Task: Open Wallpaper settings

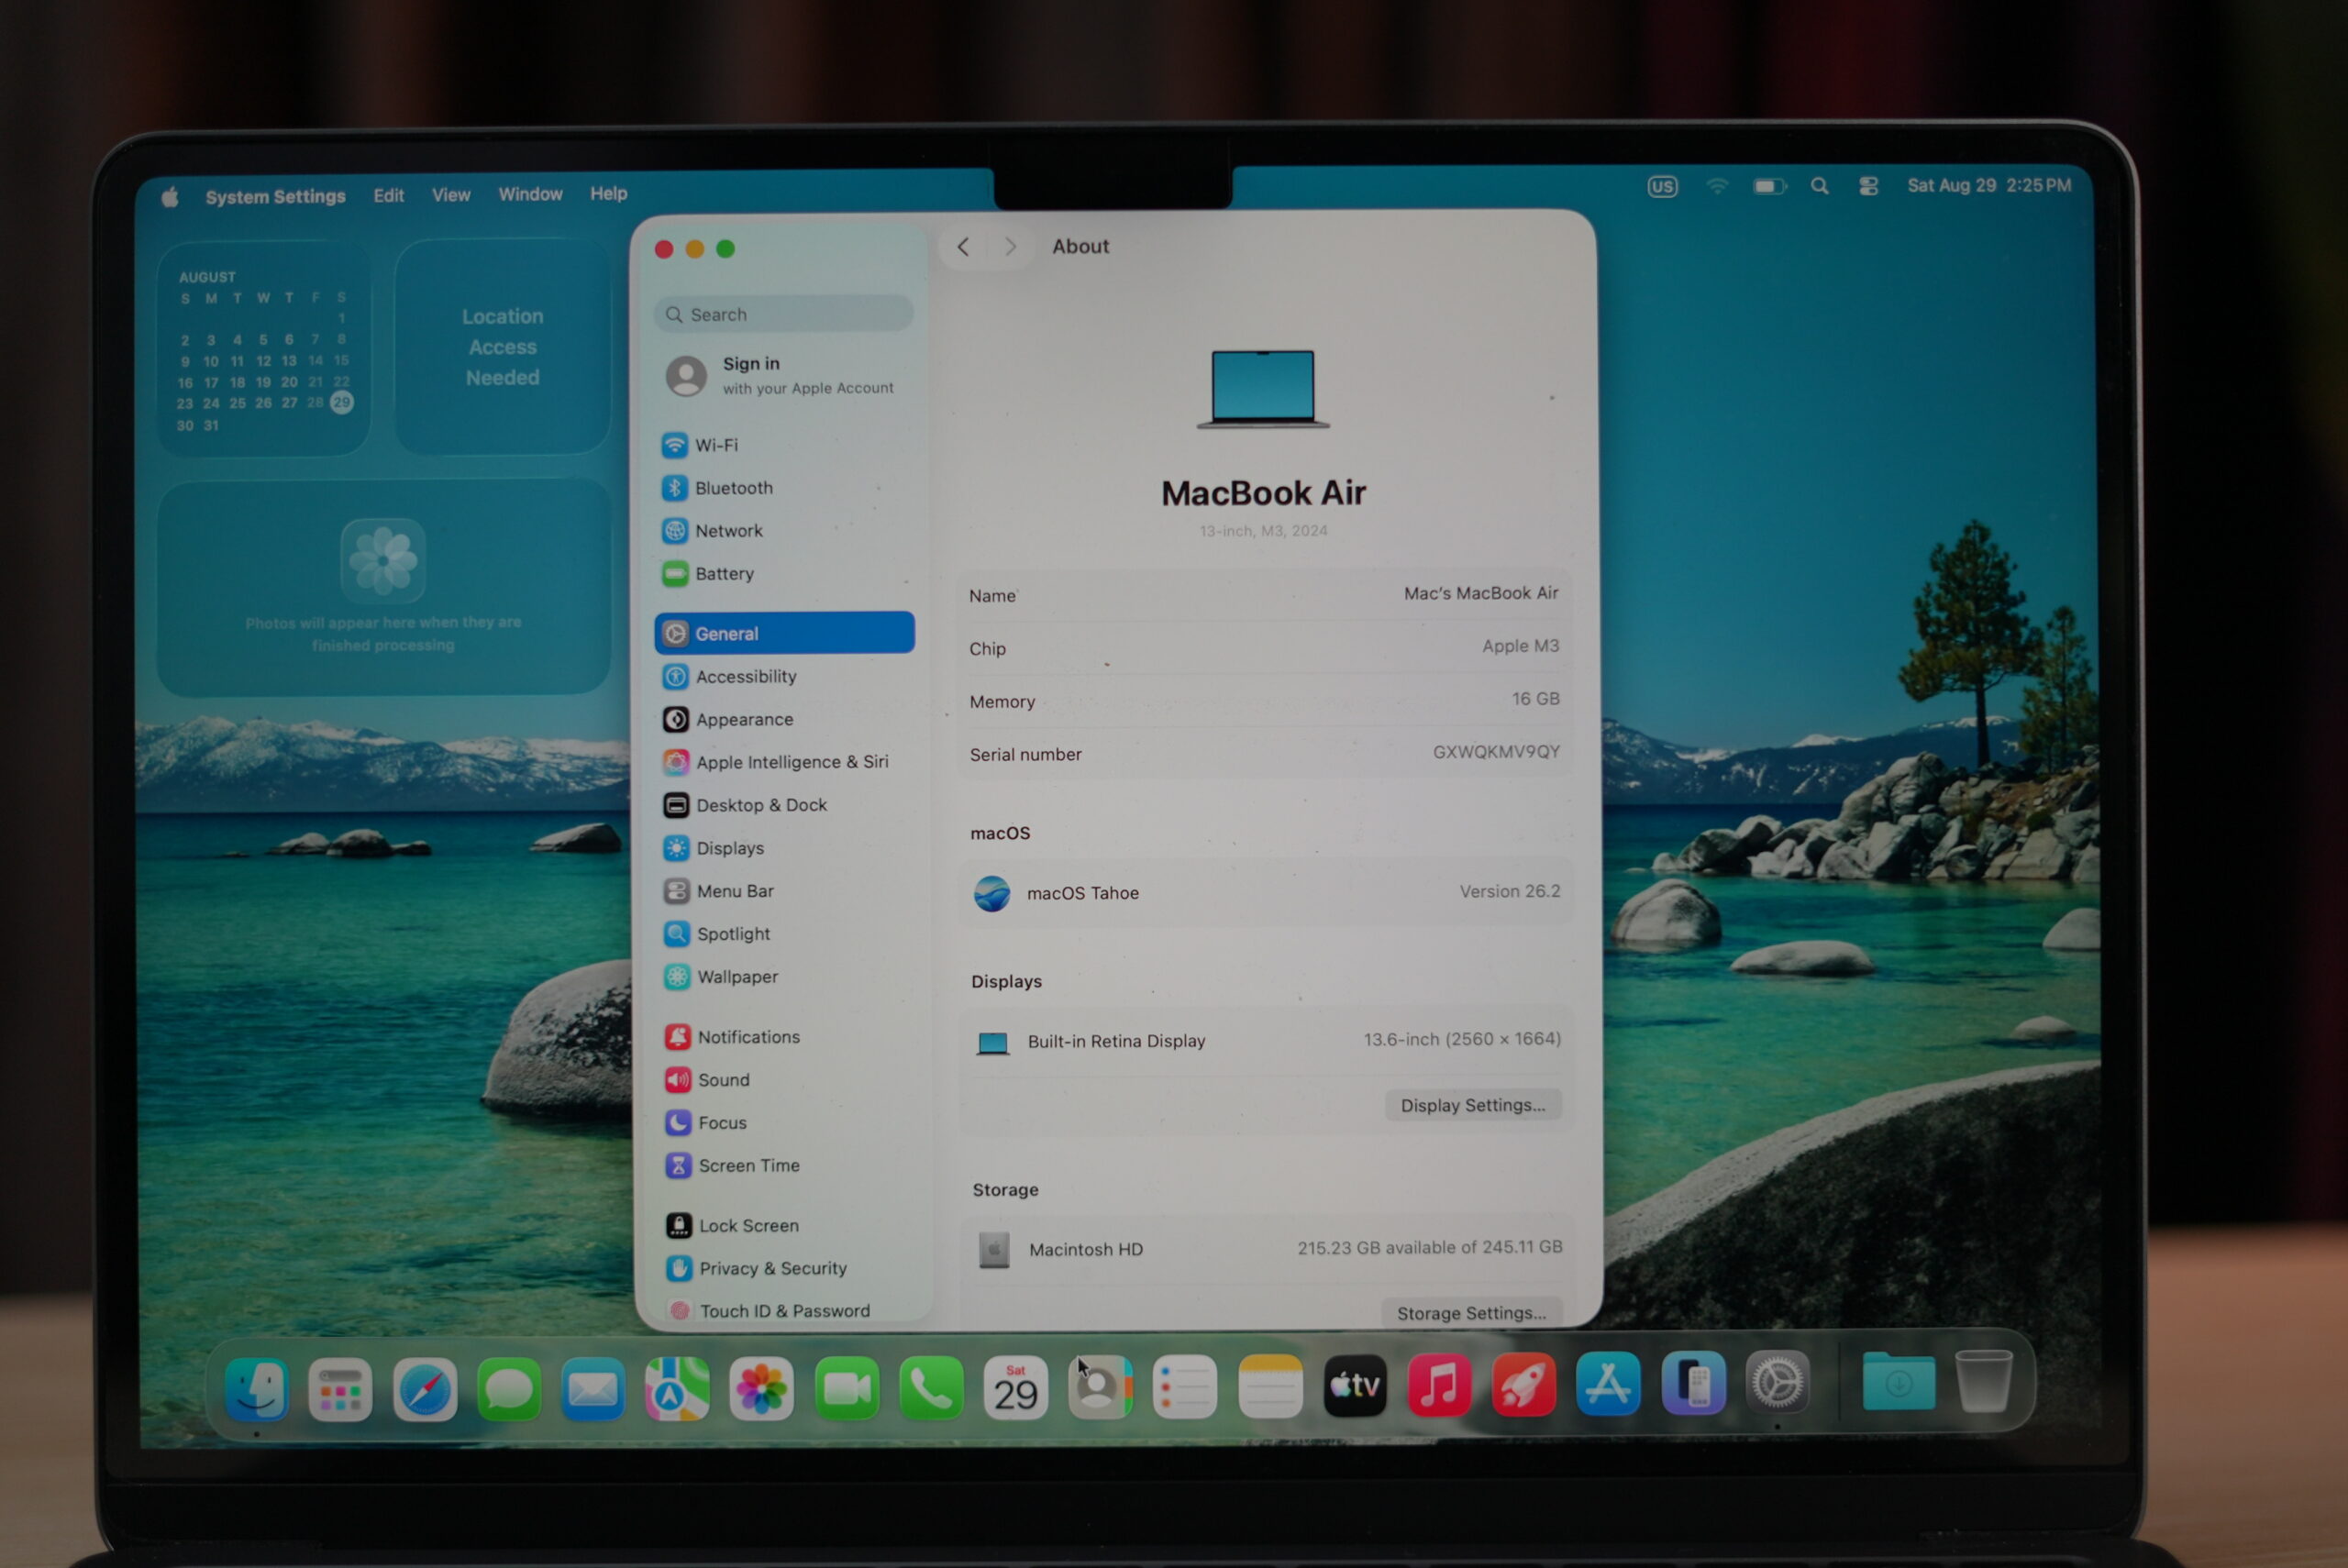Action: (x=786, y=977)
